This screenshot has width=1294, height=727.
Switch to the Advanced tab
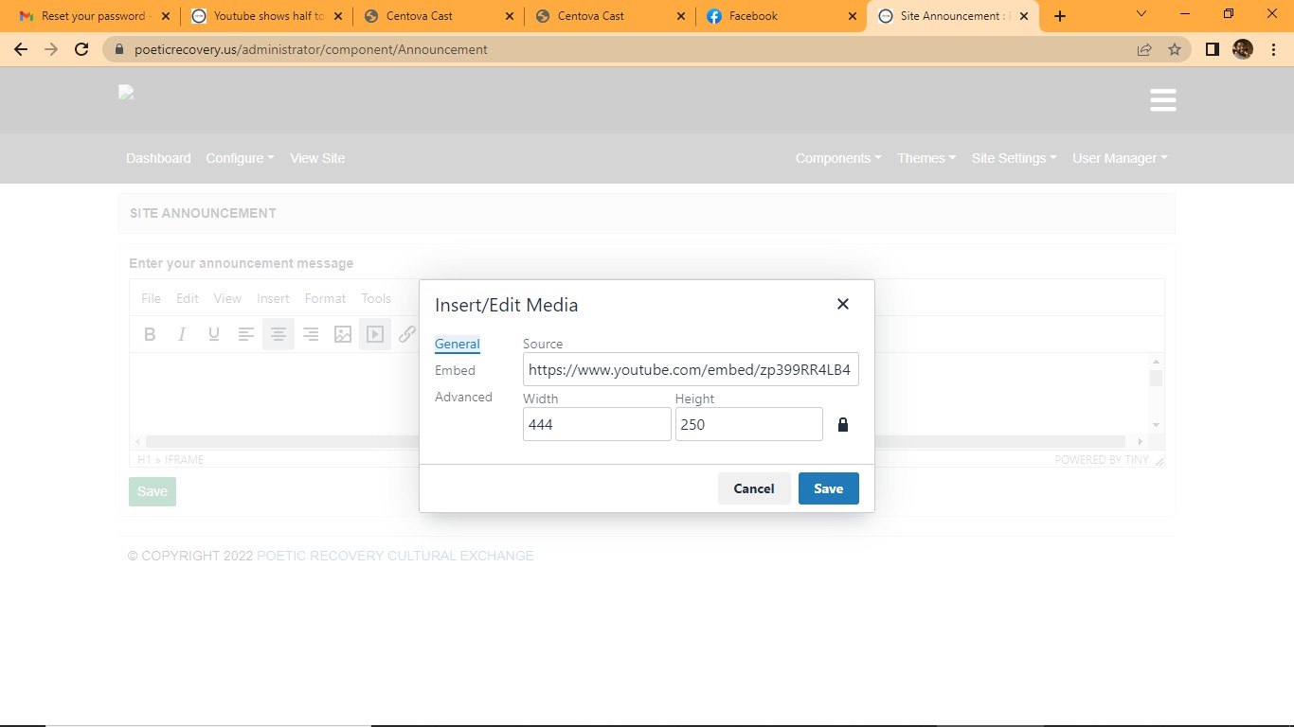[x=463, y=397]
